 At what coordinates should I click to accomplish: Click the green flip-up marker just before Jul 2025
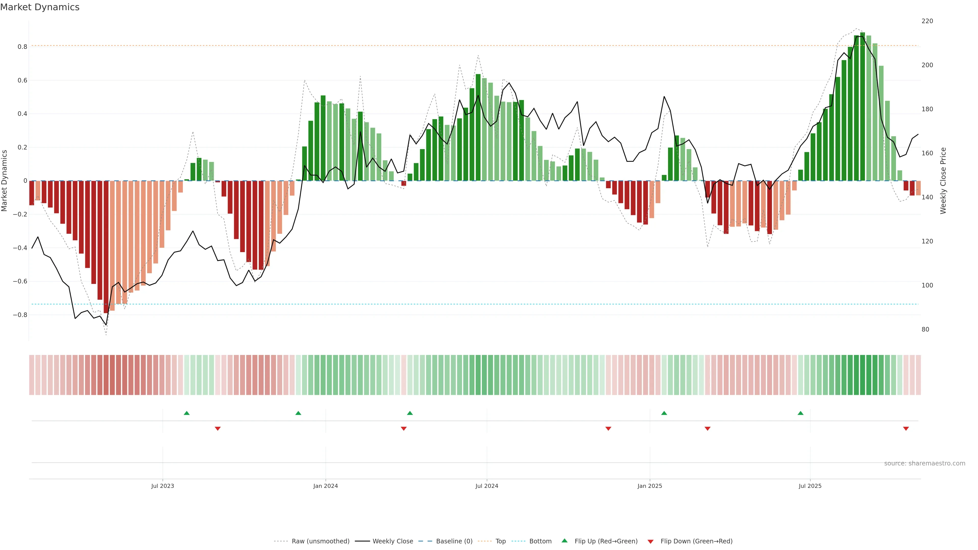(x=800, y=413)
